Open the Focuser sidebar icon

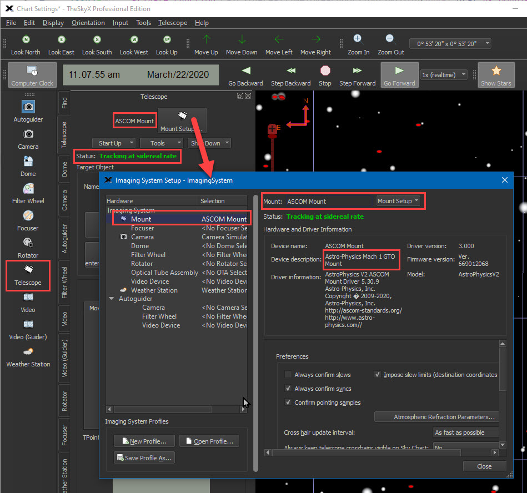[28, 216]
